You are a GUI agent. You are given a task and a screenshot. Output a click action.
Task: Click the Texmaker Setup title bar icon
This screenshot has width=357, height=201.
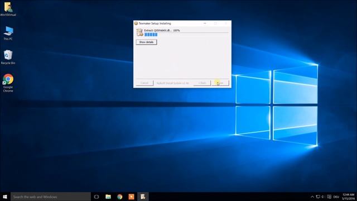coord(136,23)
